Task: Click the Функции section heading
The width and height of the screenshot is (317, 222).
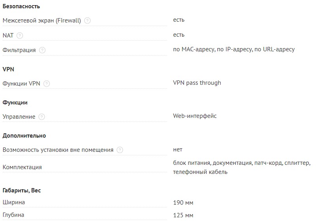Action: [15, 102]
